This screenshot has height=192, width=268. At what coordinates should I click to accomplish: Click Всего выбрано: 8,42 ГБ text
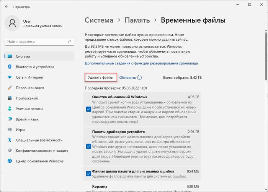click(x=182, y=78)
